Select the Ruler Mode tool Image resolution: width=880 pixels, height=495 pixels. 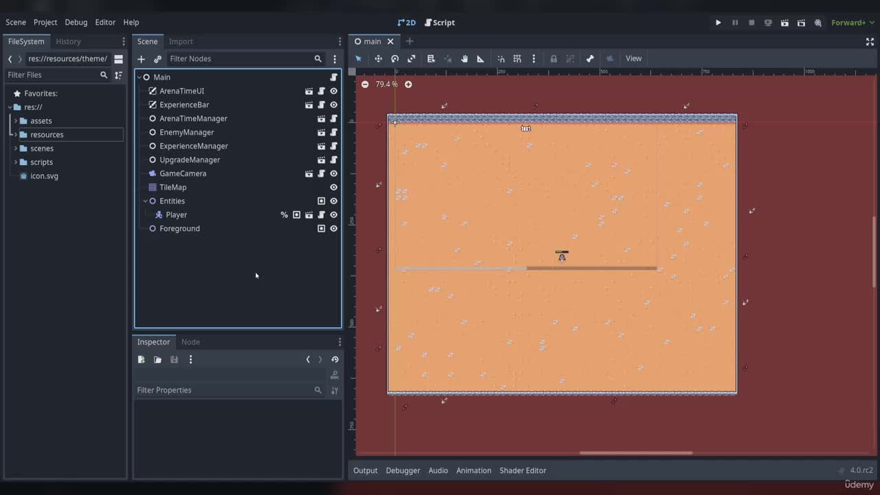tap(481, 58)
